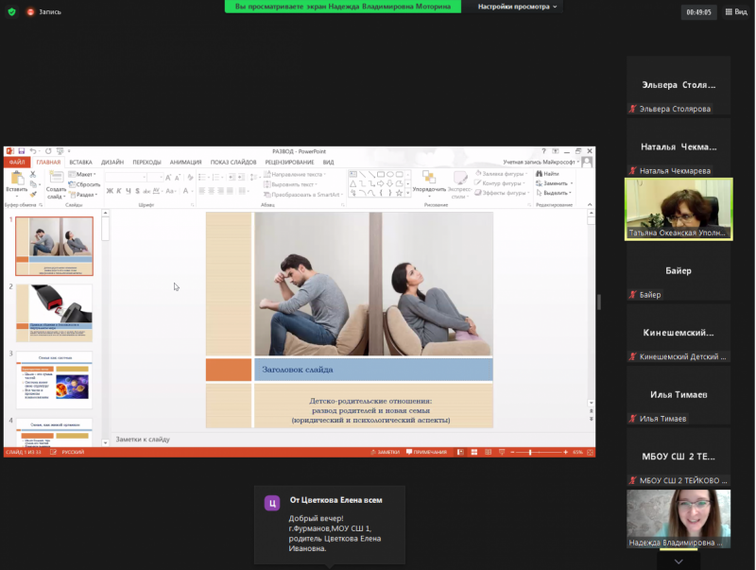This screenshot has height=570, width=756.
Task: Open the ВСТАВКА ribbon tab
Action: (x=80, y=162)
